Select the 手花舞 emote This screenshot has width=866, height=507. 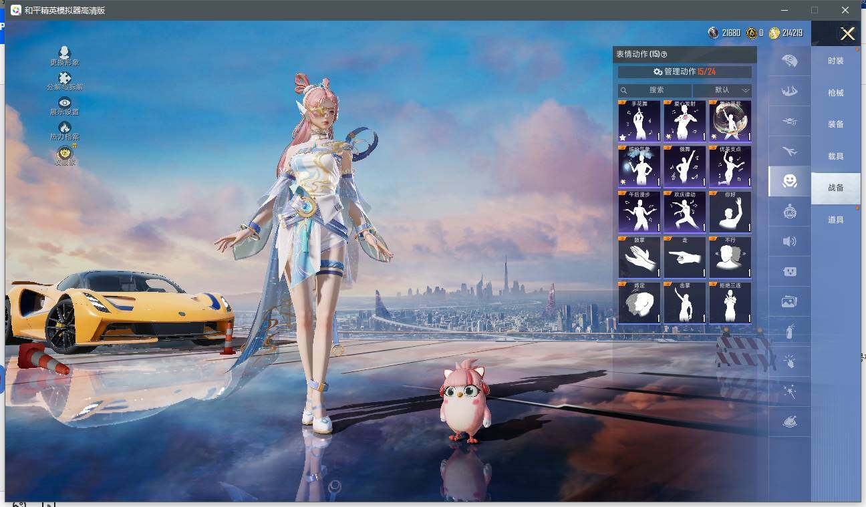click(639, 121)
